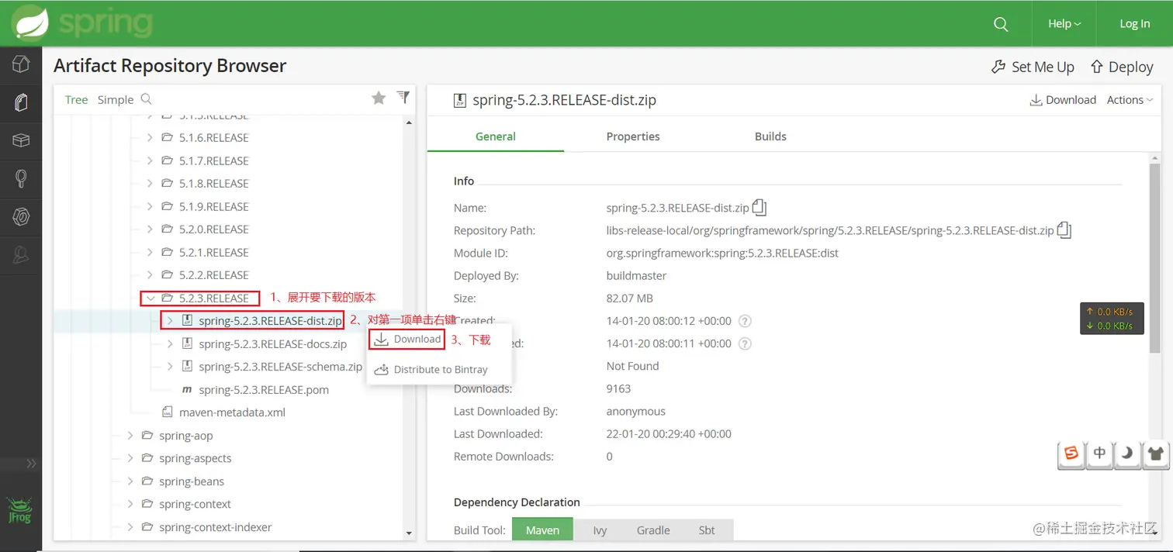Click Download in the artifact header

[x=1062, y=100]
